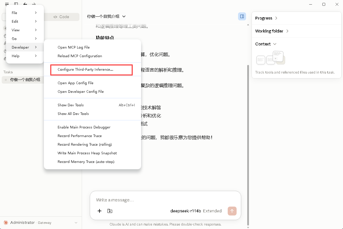The image size is (343, 229).
Task: Open the View submenu
Action: 24,30
